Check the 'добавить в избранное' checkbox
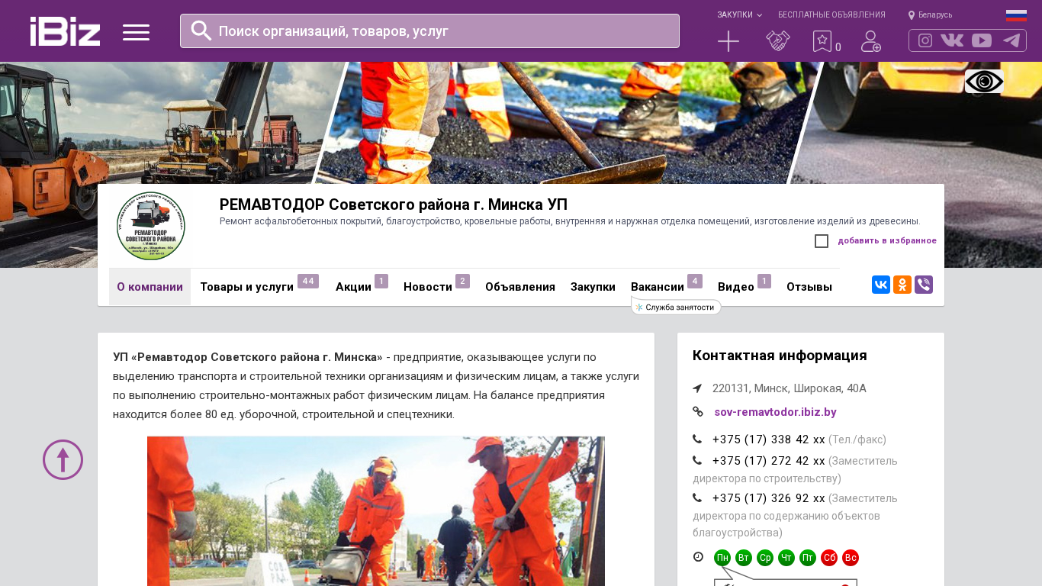Image resolution: width=1042 pixels, height=586 pixels. [822, 241]
